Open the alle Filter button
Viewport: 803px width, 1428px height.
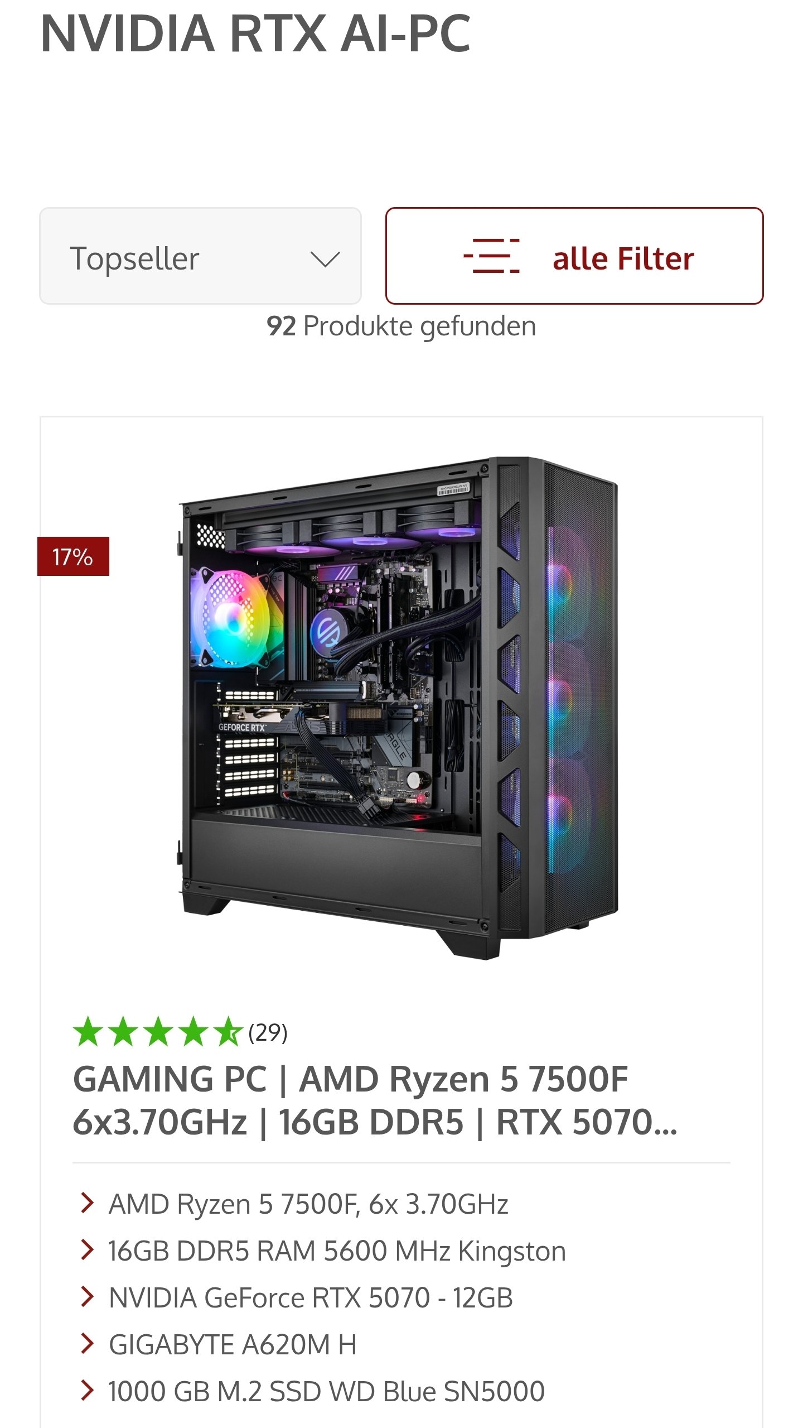pyautogui.click(x=574, y=256)
